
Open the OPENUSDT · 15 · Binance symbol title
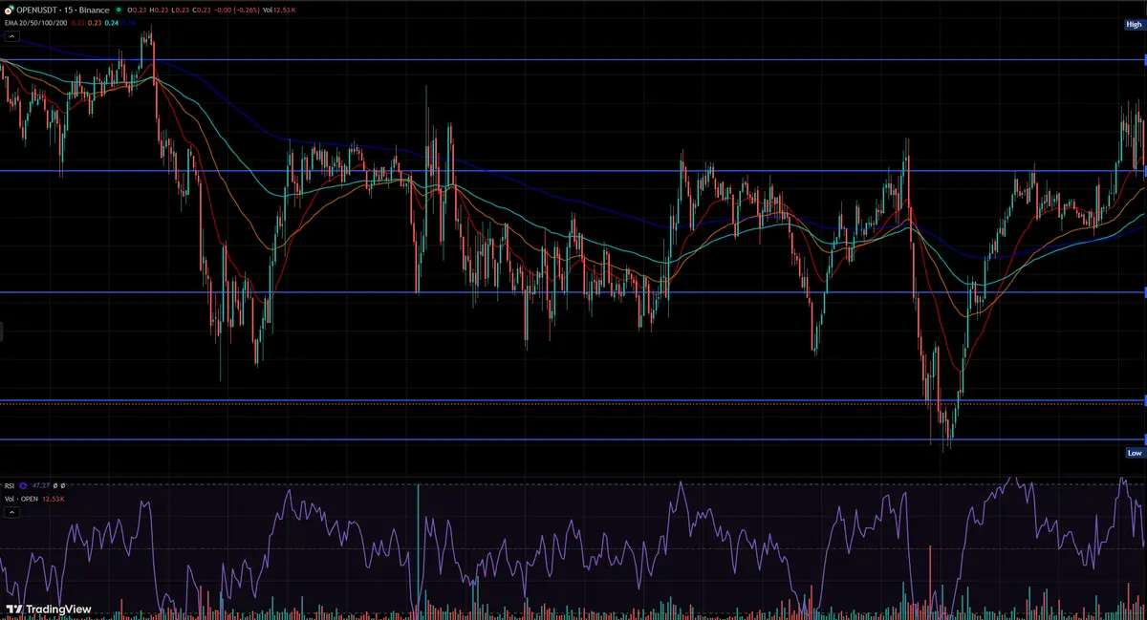62,11
